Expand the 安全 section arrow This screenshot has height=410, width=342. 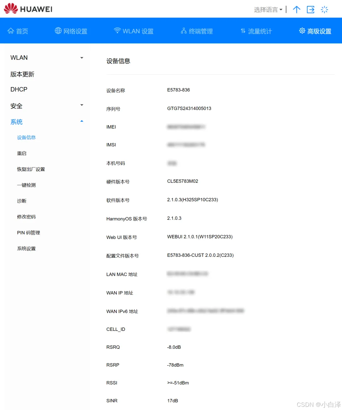(x=82, y=105)
